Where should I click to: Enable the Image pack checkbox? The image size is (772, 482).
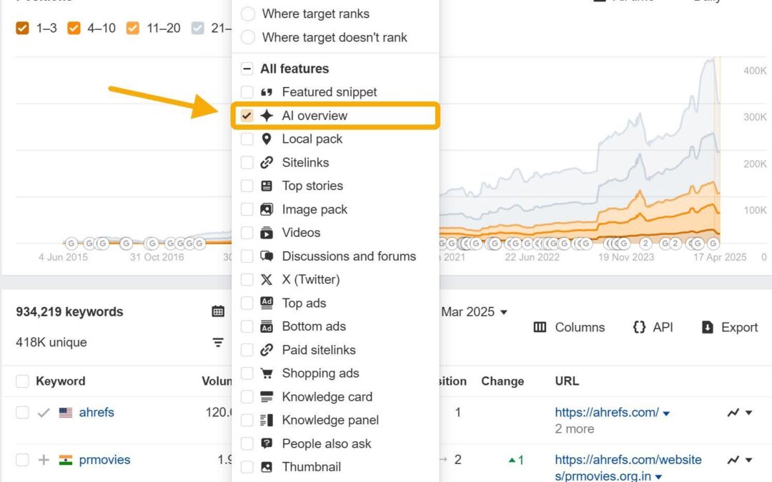[x=247, y=209]
